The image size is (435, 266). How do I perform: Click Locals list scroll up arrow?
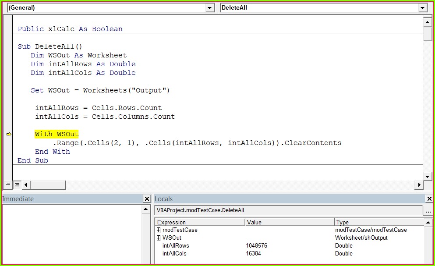pos(428,223)
